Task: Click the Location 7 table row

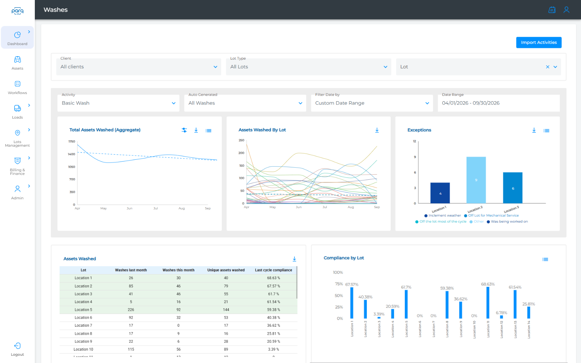Action: [178, 326]
